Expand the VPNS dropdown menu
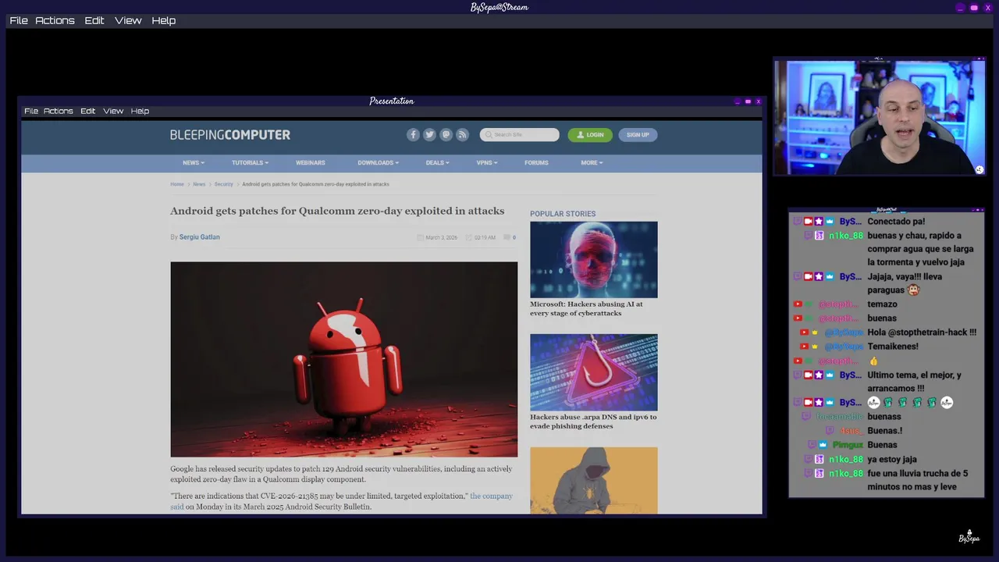The height and width of the screenshot is (562, 999). click(486, 162)
